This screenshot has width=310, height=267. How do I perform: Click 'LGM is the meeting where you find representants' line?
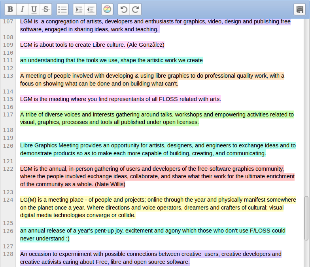pyautogui.click(x=121, y=99)
